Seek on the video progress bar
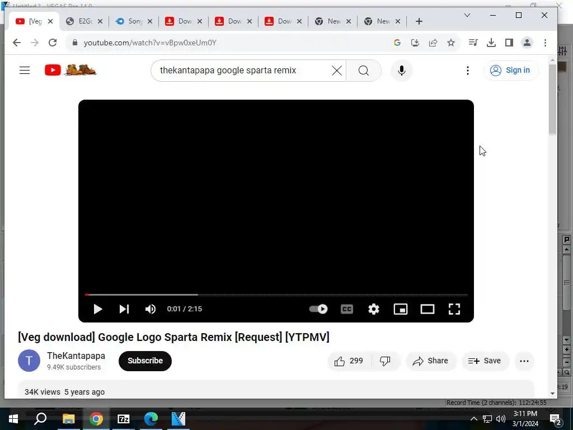The width and height of the screenshot is (573, 430). pos(276,295)
